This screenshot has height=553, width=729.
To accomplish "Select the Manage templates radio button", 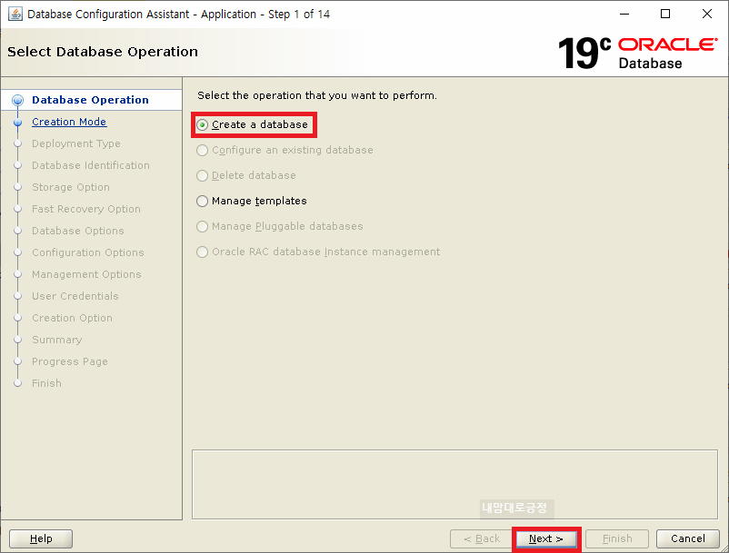I will click(x=202, y=201).
